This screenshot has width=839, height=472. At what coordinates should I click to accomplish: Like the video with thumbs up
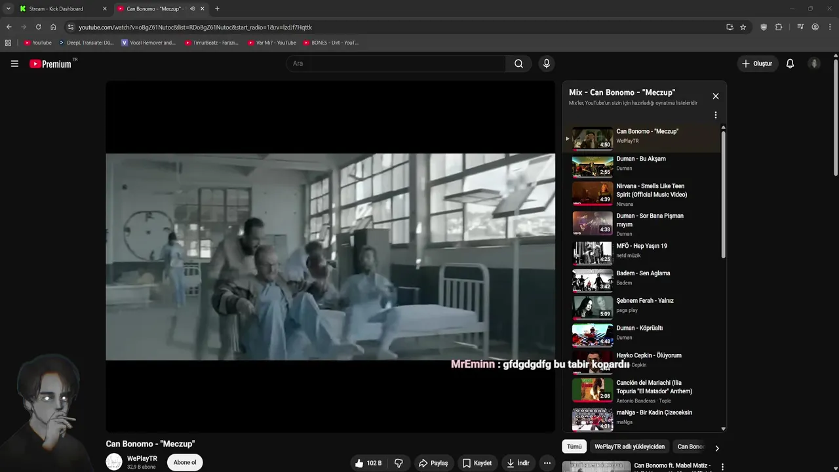tap(368, 463)
